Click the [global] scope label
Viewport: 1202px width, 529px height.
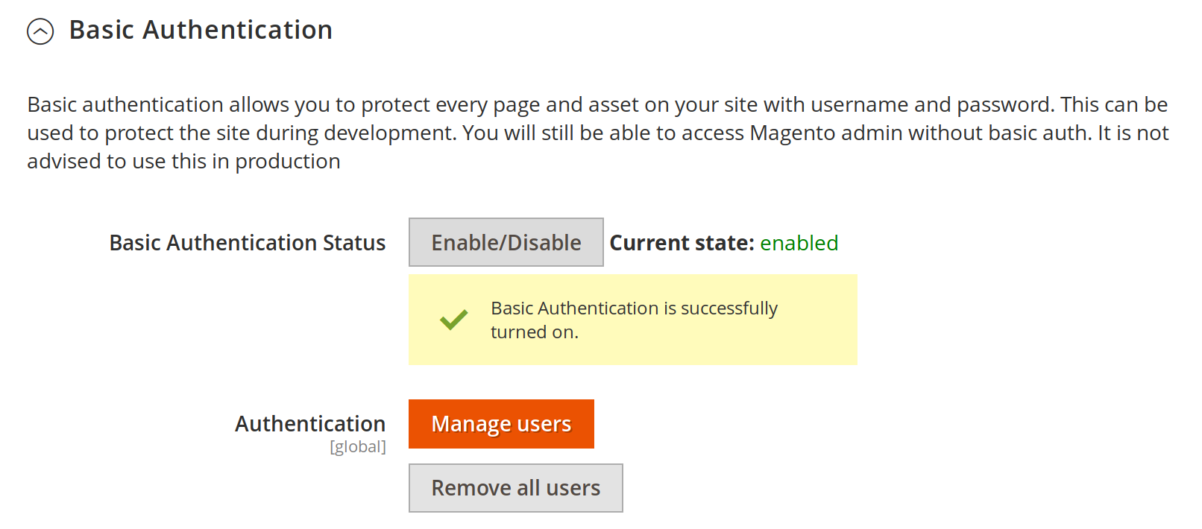click(x=358, y=447)
